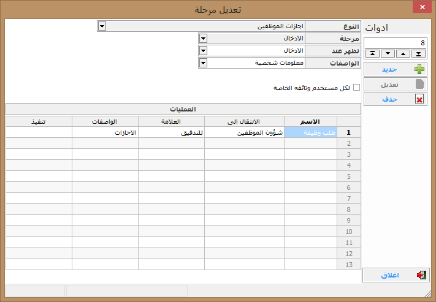Click the grayed-out تعديل document button
Viewport: 436px width, 302px height.
point(396,84)
